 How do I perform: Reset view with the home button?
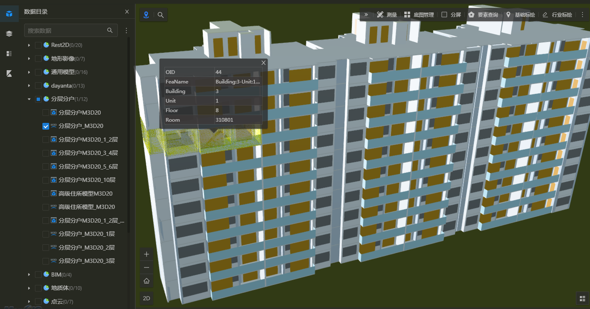click(x=147, y=281)
